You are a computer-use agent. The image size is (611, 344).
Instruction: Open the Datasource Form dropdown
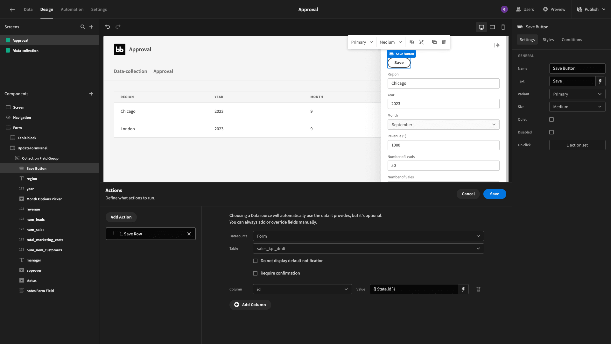pyautogui.click(x=368, y=236)
